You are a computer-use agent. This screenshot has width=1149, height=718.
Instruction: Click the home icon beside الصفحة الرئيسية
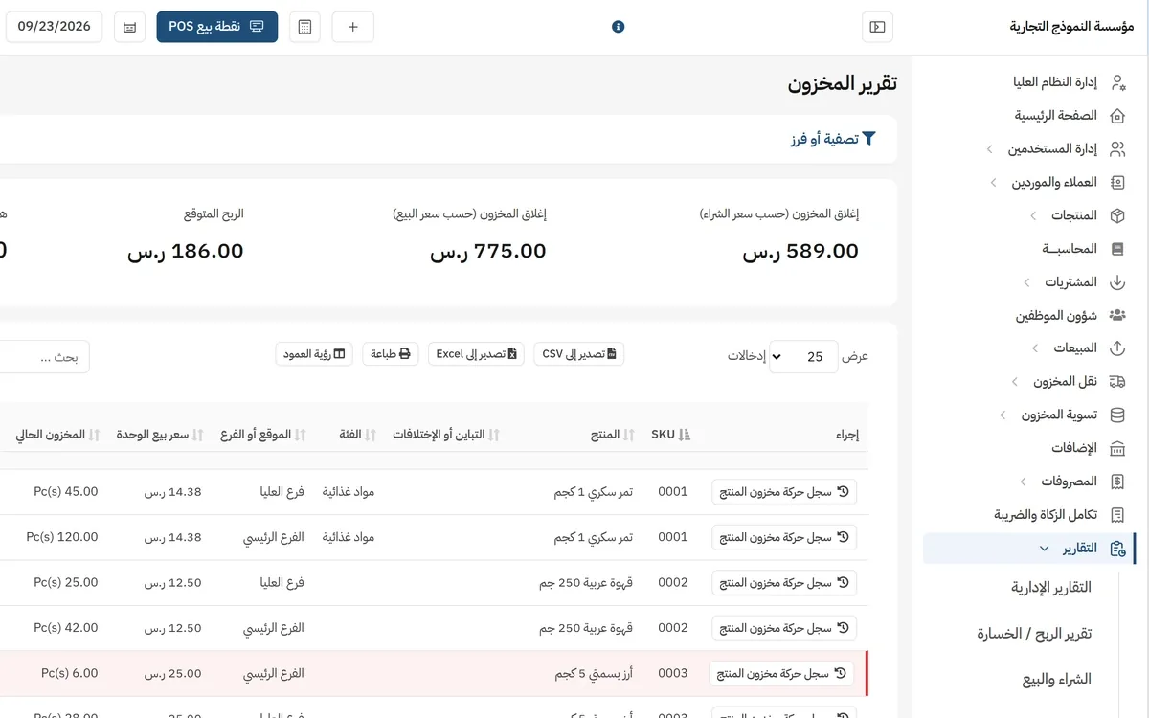point(1116,116)
